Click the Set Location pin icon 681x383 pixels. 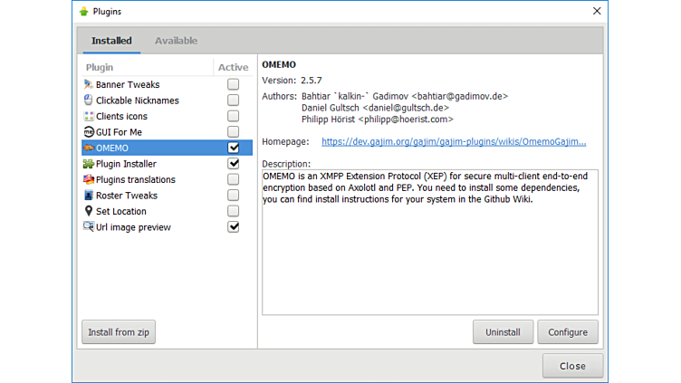point(88,211)
